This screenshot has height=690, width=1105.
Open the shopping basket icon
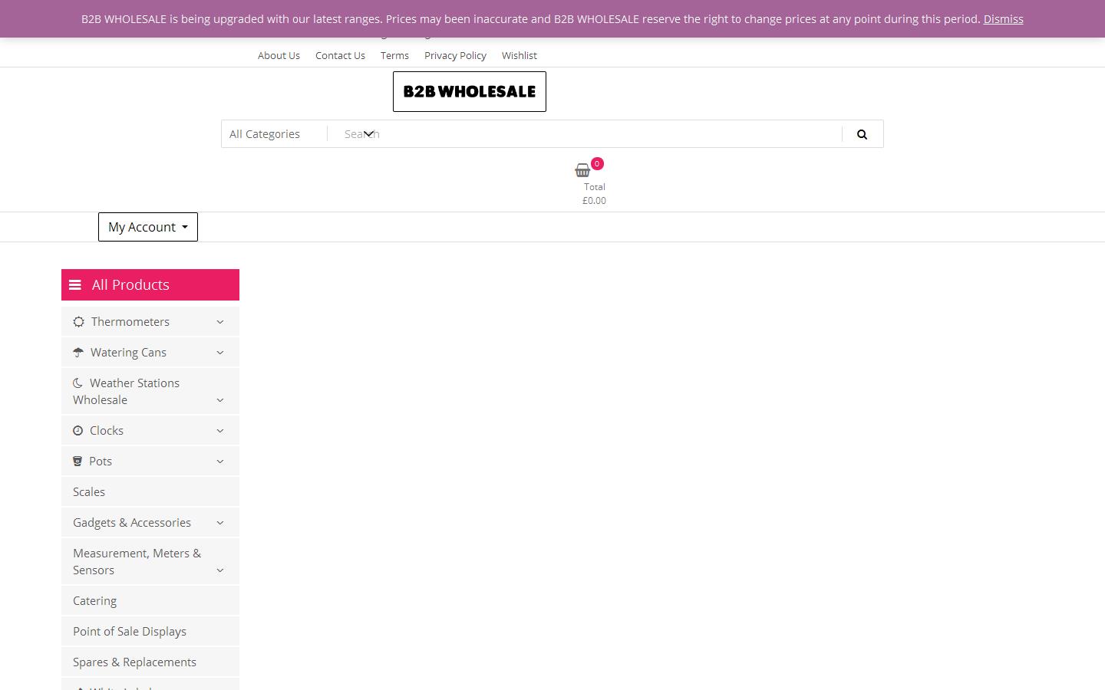(x=582, y=170)
